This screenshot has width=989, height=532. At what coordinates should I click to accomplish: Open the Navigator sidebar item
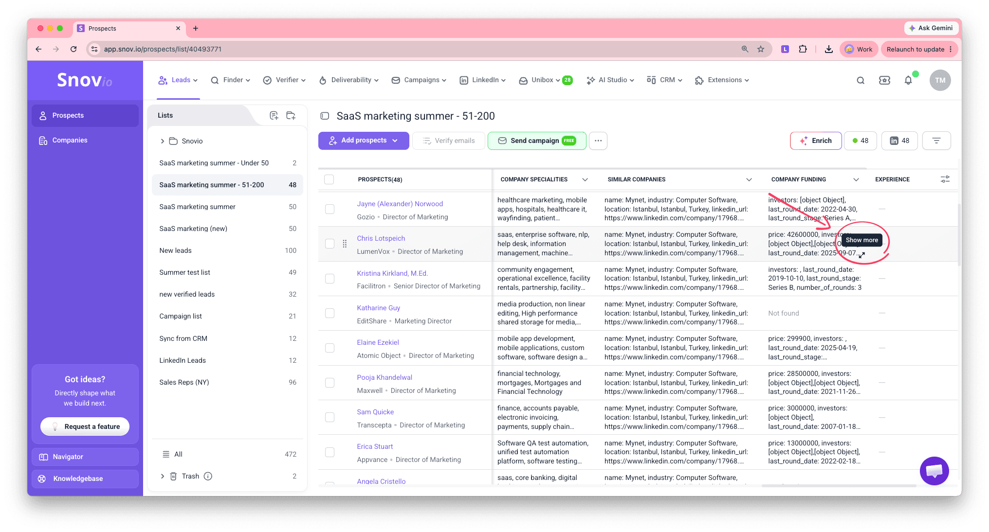click(85, 457)
